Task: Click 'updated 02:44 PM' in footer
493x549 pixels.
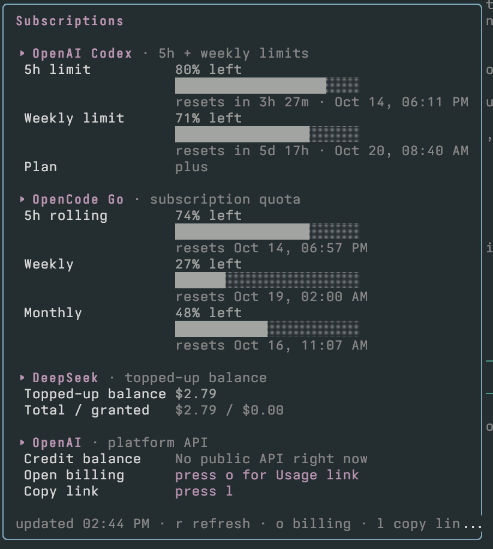Action: tap(83, 524)
